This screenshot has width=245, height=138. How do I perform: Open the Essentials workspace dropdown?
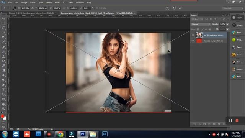coord(233,8)
